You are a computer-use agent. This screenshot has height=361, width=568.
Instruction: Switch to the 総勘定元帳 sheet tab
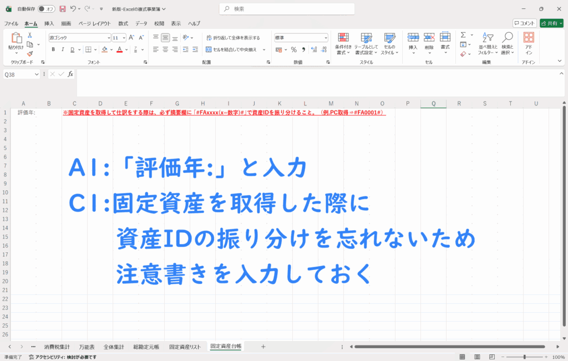[146, 347]
